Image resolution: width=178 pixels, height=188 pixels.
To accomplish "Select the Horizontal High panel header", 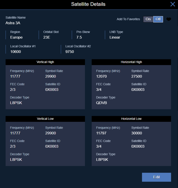I will (x=131, y=62).
